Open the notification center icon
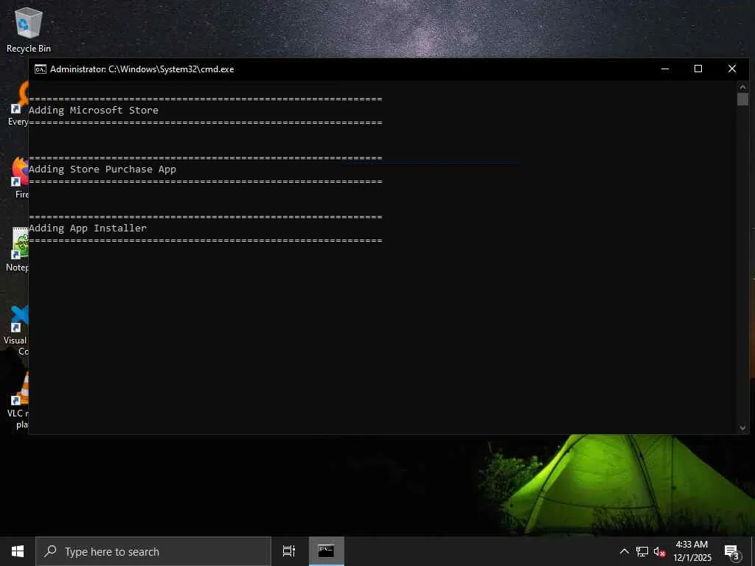755x566 pixels. [732, 552]
